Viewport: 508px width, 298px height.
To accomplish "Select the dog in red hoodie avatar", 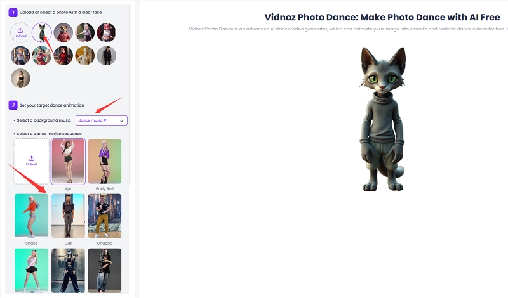I will click(x=63, y=33).
